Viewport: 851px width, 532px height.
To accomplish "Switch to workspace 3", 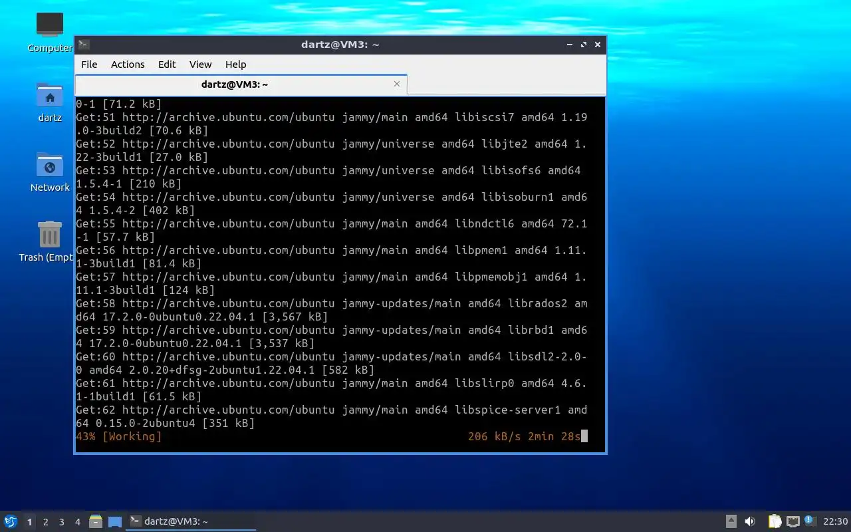I will (x=62, y=522).
